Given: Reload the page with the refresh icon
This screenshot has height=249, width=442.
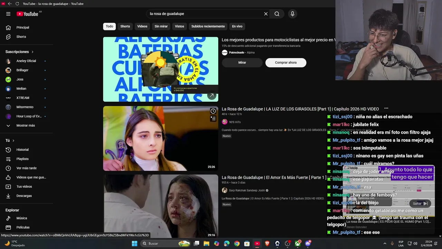Looking at the screenshot, I should (x=17, y=4).
